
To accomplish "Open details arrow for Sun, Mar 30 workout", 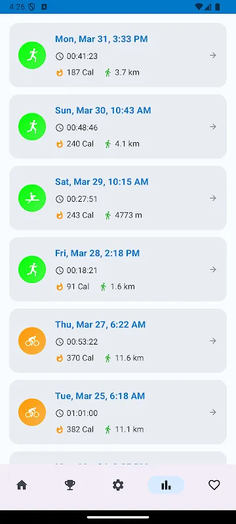I will tap(213, 127).
